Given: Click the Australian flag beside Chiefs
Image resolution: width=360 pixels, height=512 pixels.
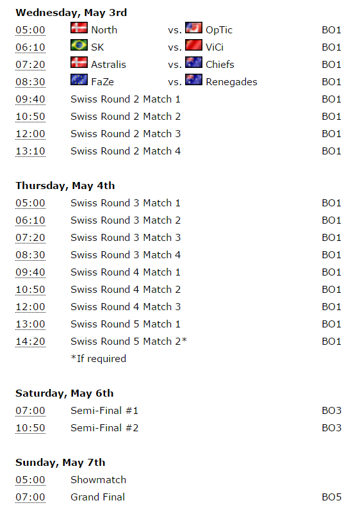Looking at the screenshot, I should [193, 62].
